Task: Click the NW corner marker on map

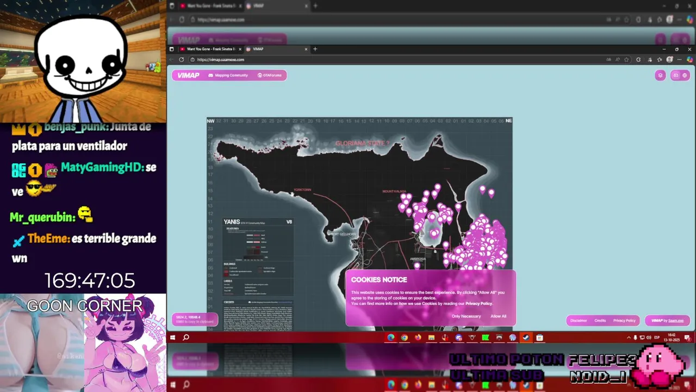Action: 210,121
